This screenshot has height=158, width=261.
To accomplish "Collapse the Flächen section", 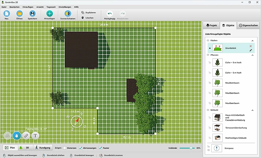I will click(x=253, y=41).
